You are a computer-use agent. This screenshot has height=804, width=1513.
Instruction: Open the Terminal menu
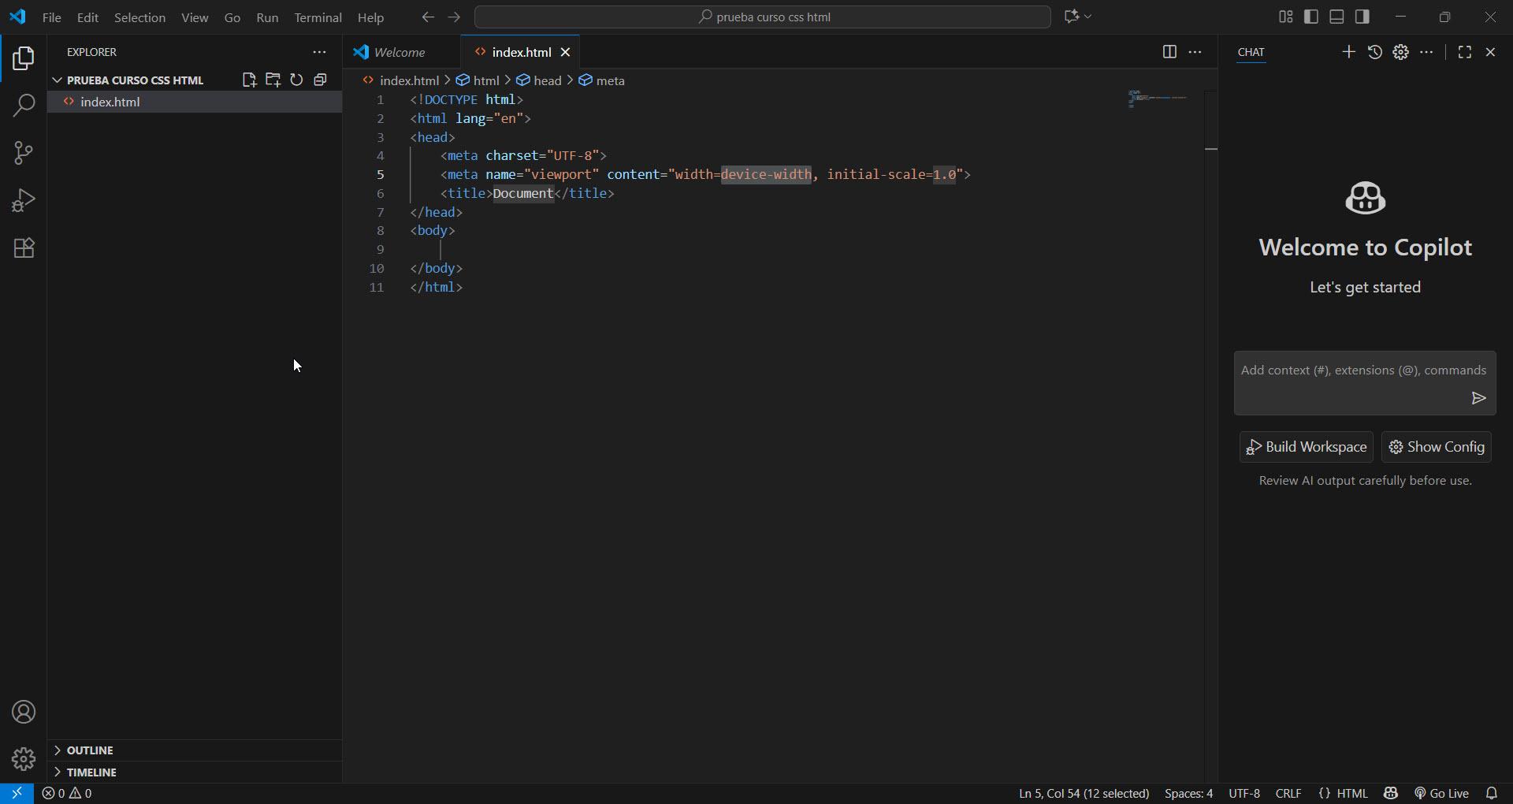318,17
